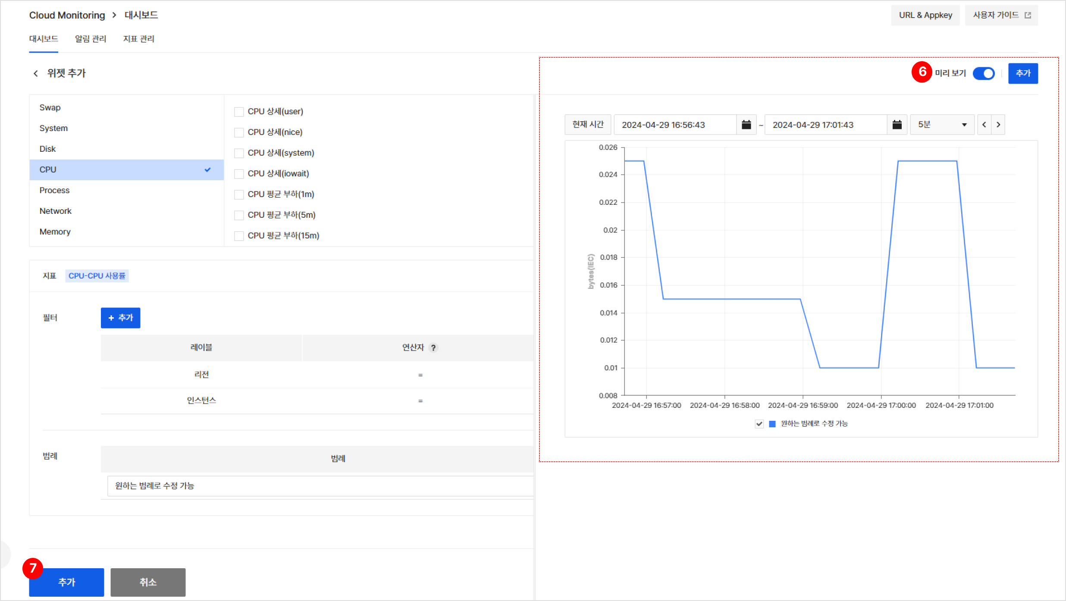Click the blue legend color square

coord(772,424)
